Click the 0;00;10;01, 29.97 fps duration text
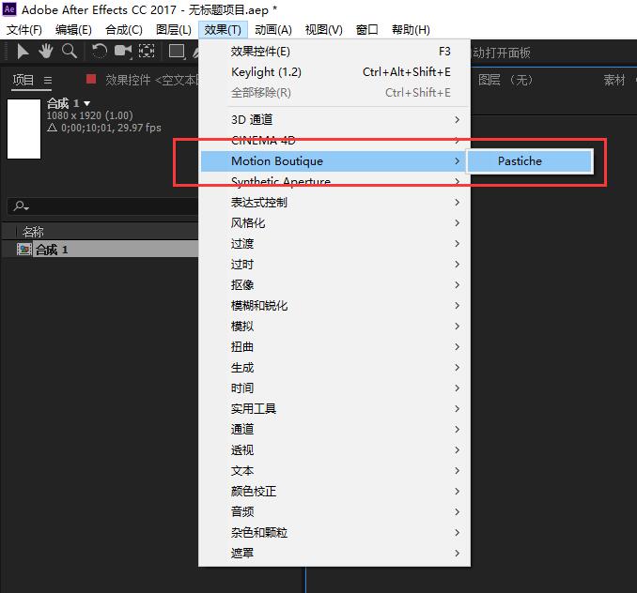This screenshot has height=593, width=637. click(x=111, y=128)
